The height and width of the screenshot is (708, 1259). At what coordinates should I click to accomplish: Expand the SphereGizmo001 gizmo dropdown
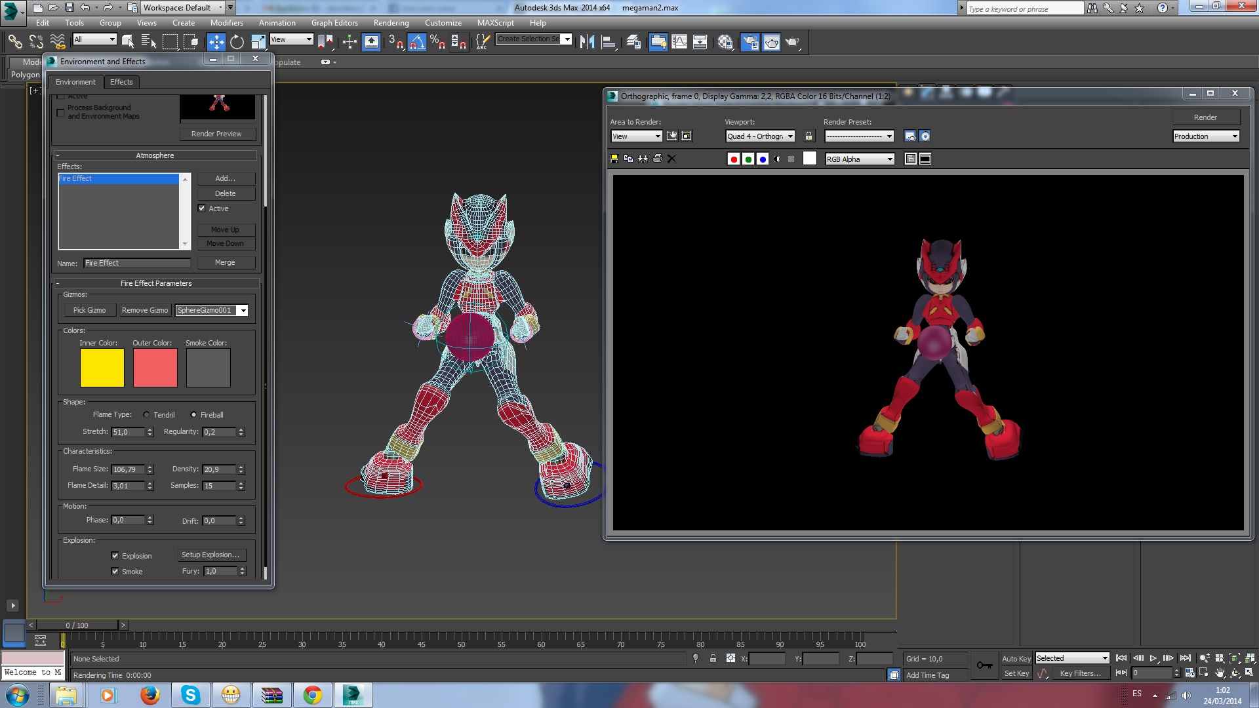click(243, 311)
